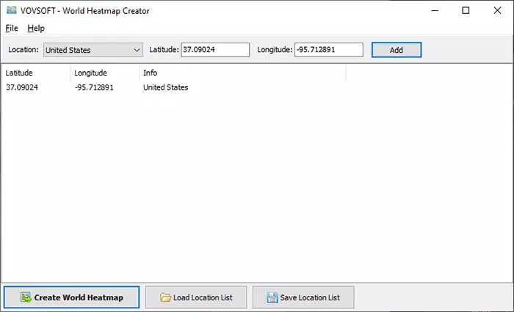The width and height of the screenshot is (514, 312).
Task: Click into the Latitude input field
Action: 215,50
